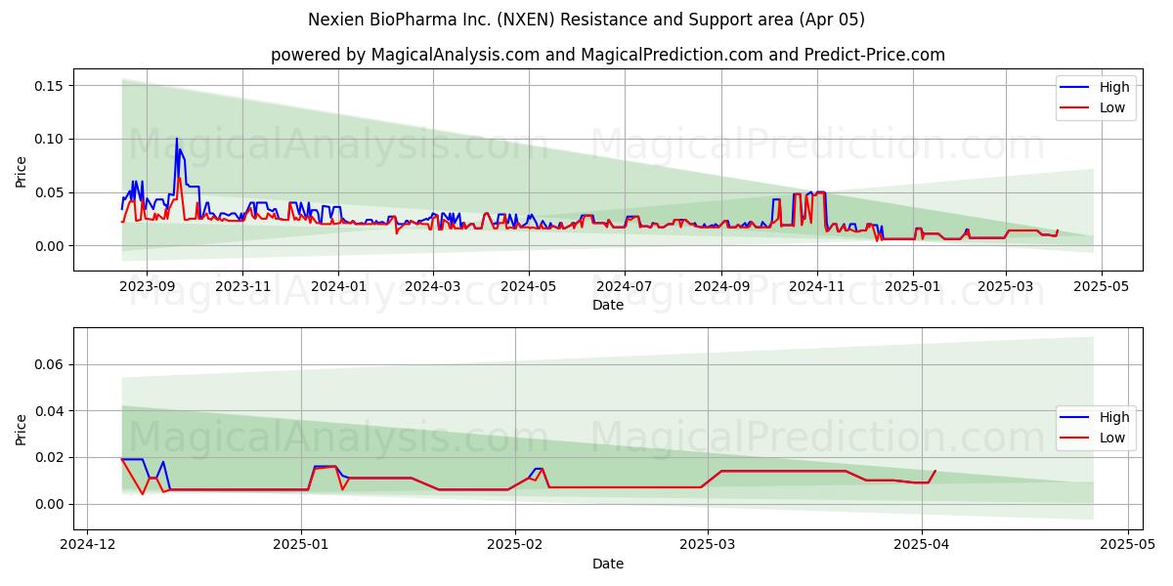
Task: Click the "2024-01" tick label
Action: coord(338,287)
